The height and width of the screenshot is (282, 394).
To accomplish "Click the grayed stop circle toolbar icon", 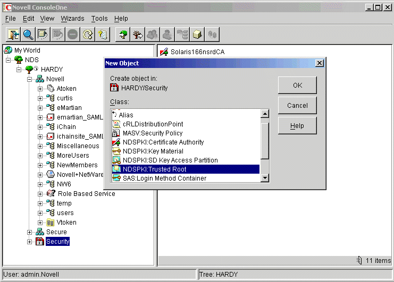I will click(x=73, y=35).
